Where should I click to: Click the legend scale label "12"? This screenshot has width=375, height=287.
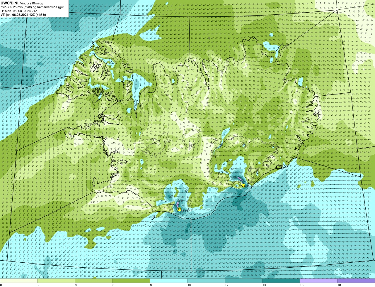(227, 285)
